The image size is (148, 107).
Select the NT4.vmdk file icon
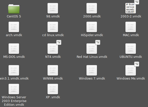click(x=53, y=49)
